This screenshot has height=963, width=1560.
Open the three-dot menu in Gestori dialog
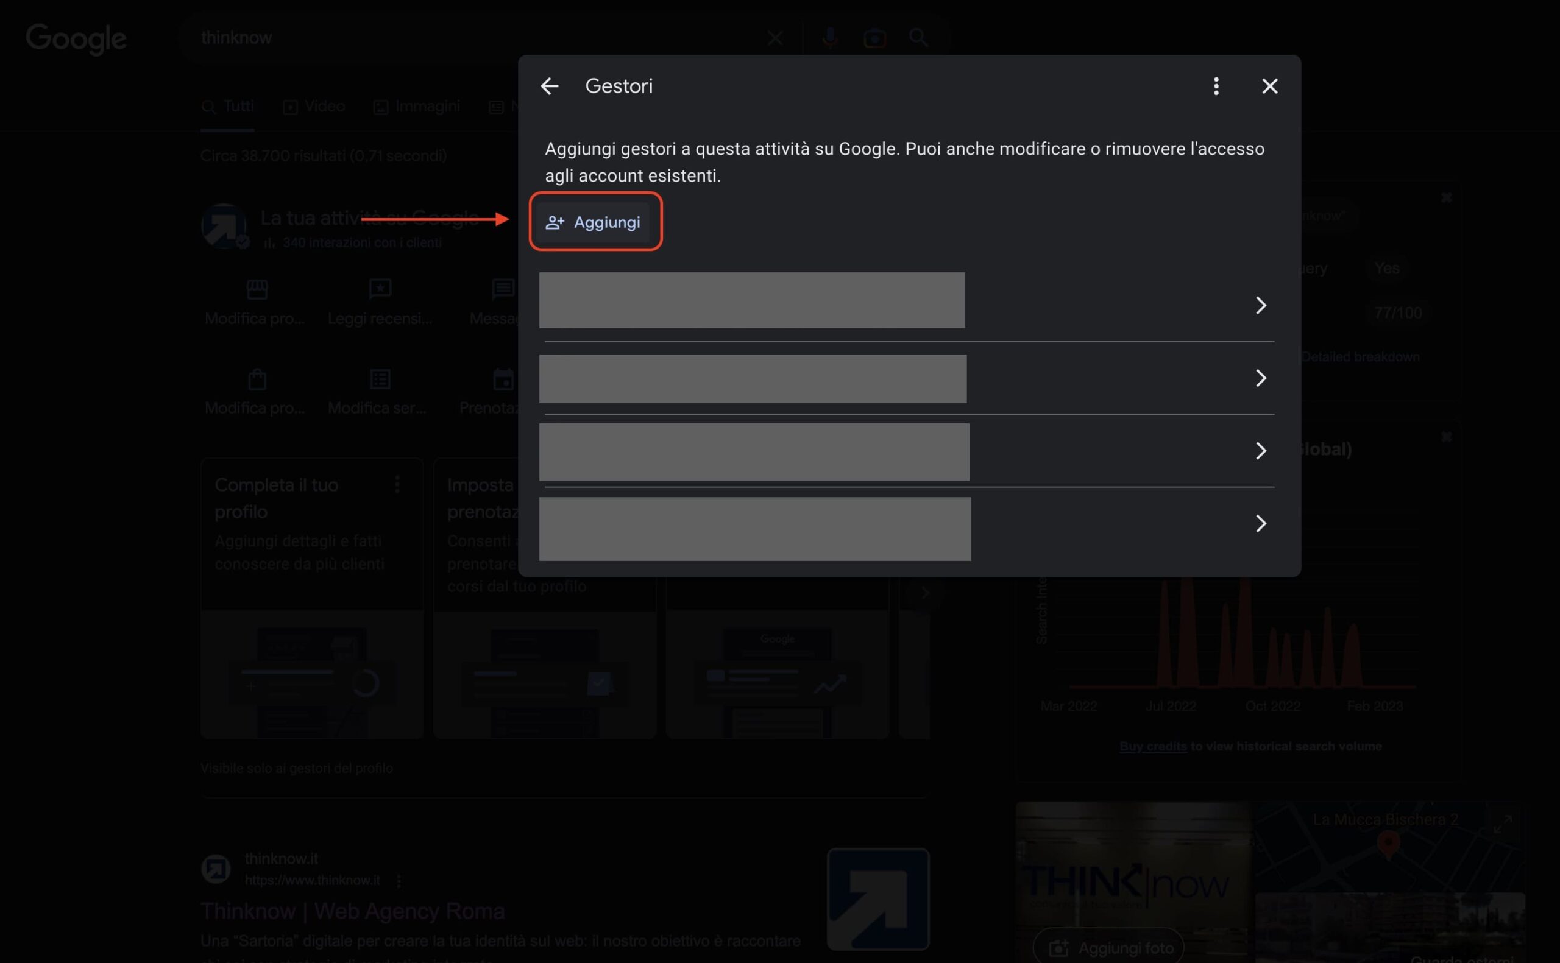click(x=1215, y=86)
